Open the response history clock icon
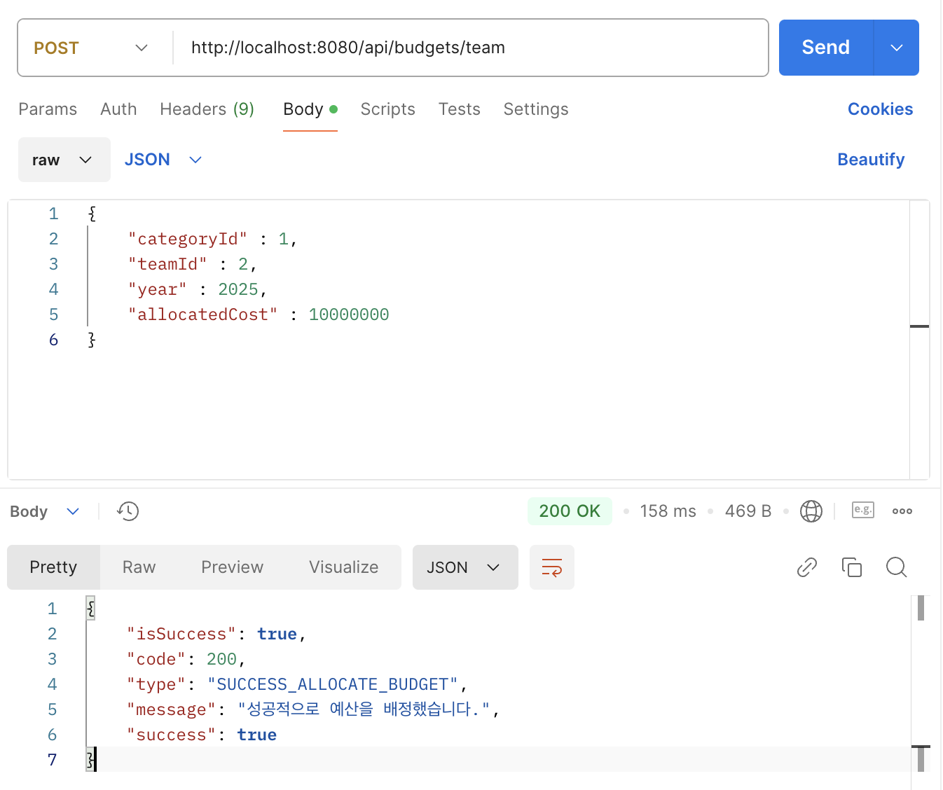The height and width of the screenshot is (790, 943). point(128,511)
